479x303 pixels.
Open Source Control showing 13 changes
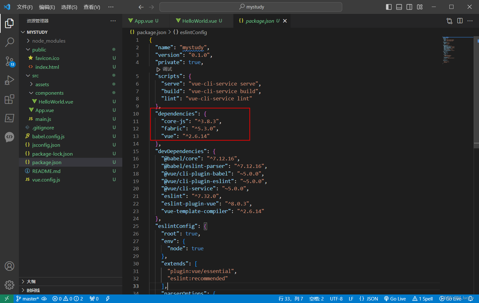[9, 62]
